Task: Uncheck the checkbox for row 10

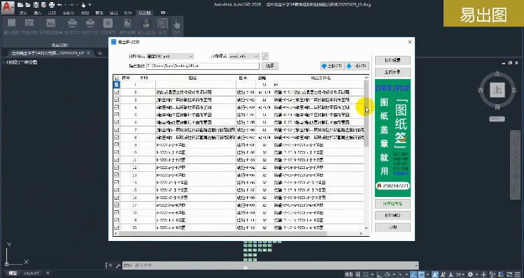Action: click(x=117, y=152)
